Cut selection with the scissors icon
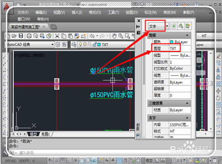Screen dimensions: 222x164 [57, 36]
